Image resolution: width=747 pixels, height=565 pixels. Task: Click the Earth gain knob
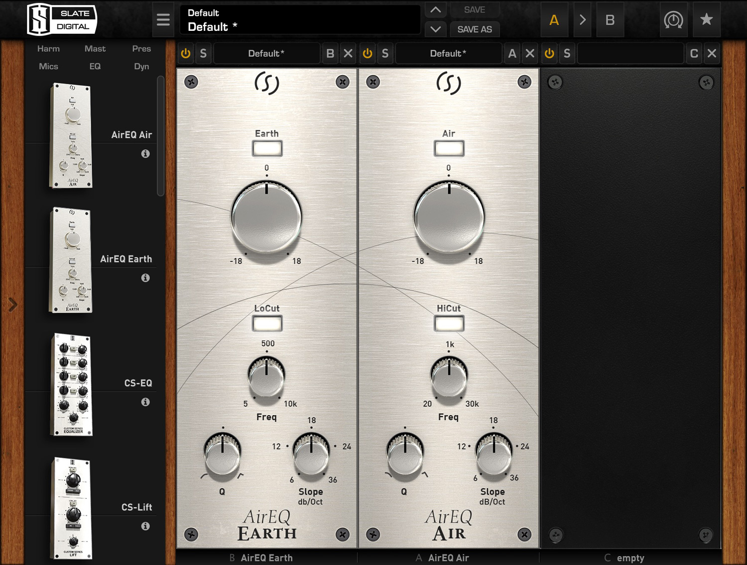click(267, 217)
